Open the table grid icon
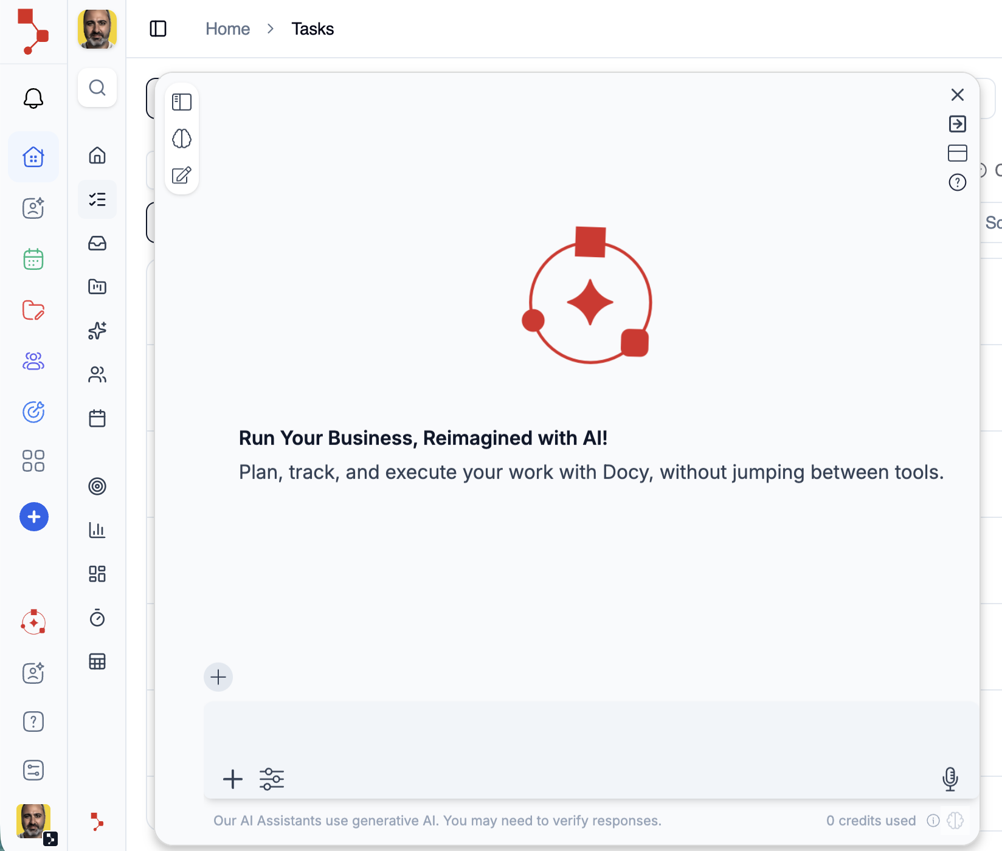 pos(97,661)
